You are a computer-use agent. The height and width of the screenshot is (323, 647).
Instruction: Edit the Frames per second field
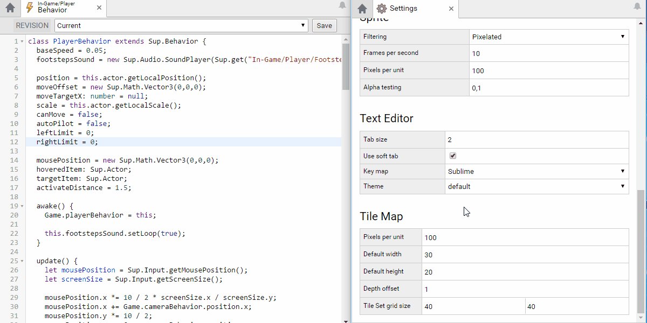(x=549, y=53)
